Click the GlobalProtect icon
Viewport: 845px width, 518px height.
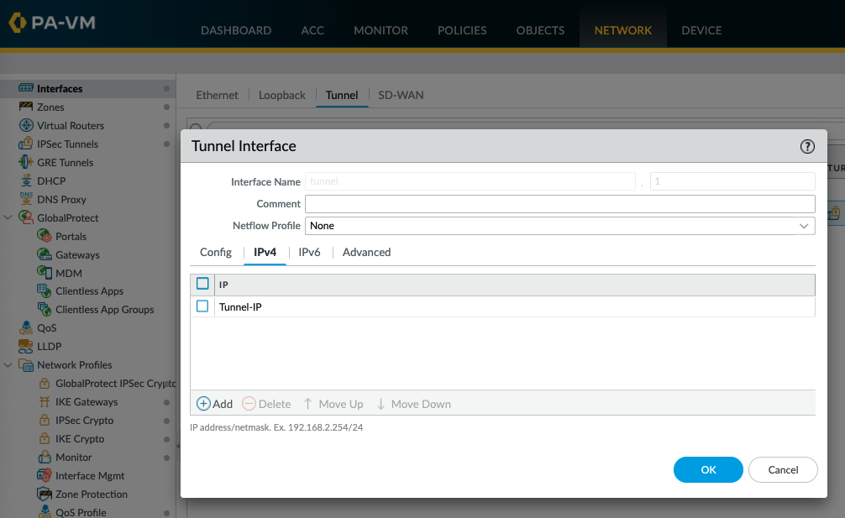pyautogui.click(x=26, y=217)
